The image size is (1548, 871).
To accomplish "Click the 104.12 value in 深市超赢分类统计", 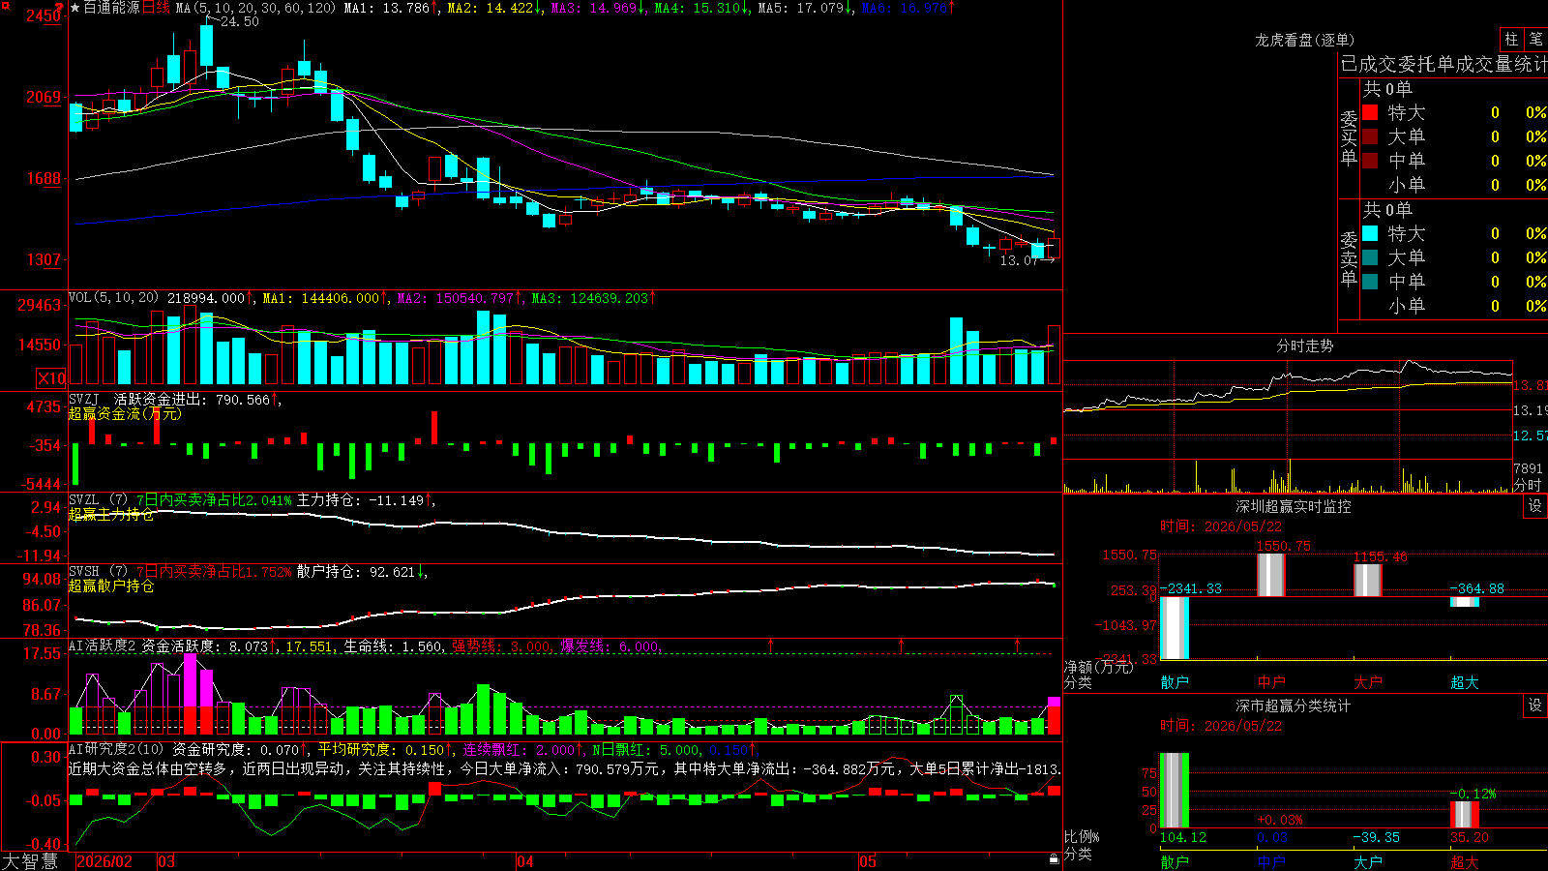I will tap(1182, 837).
